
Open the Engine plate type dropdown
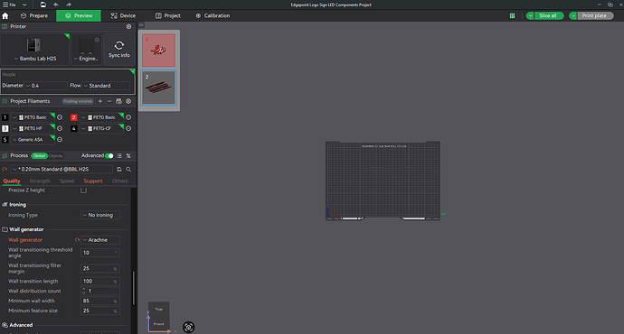86,50
